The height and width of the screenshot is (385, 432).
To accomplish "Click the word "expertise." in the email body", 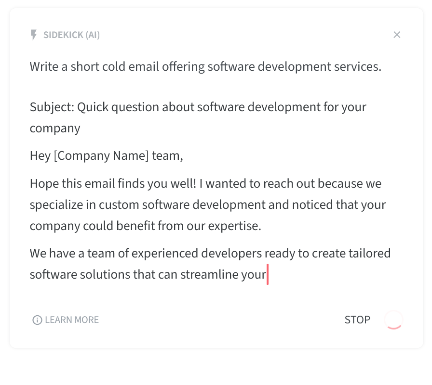I will (234, 226).
